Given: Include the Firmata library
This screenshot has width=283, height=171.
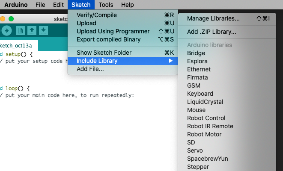Looking at the screenshot, I should pos(227,77).
